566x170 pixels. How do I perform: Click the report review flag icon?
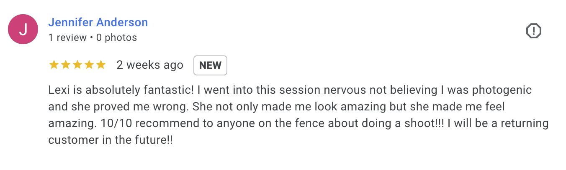coord(533,31)
